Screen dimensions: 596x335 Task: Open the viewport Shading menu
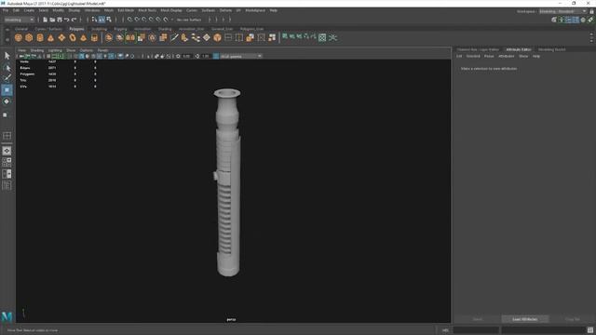37,50
